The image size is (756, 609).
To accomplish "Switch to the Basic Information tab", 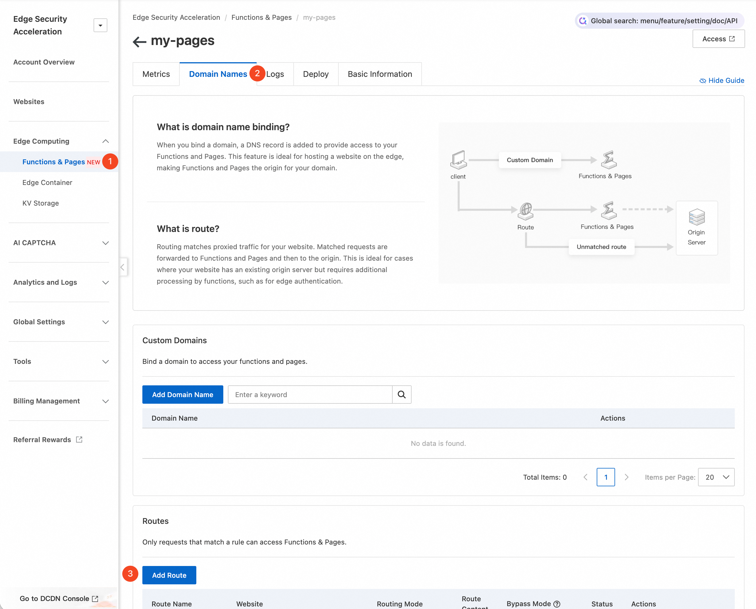I will coord(380,74).
